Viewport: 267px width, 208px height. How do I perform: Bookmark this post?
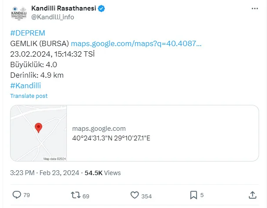click(194, 195)
